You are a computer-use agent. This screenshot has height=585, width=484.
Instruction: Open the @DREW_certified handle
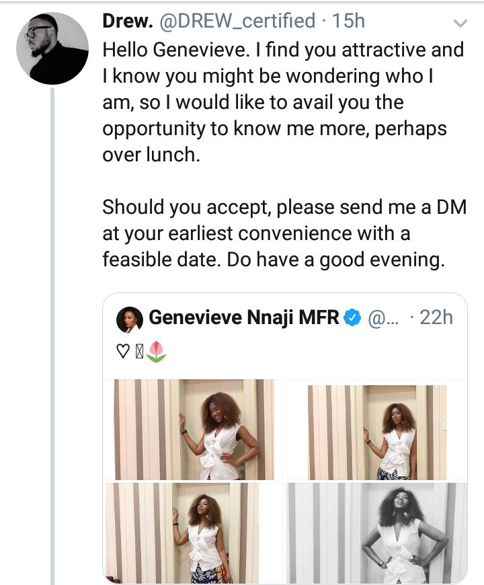237,21
